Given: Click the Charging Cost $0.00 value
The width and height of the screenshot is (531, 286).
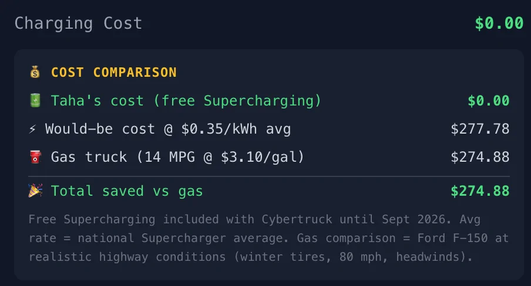Looking at the screenshot, I should pos(499,23).
